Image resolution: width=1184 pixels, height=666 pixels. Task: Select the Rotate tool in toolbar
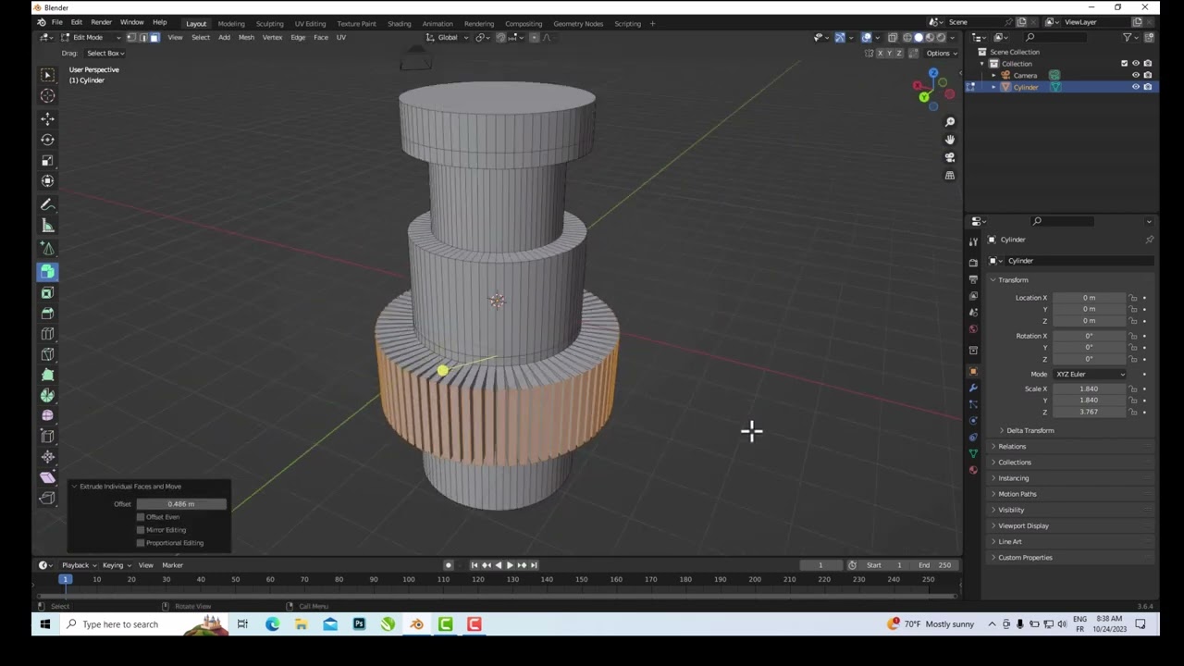click(47, 140)
